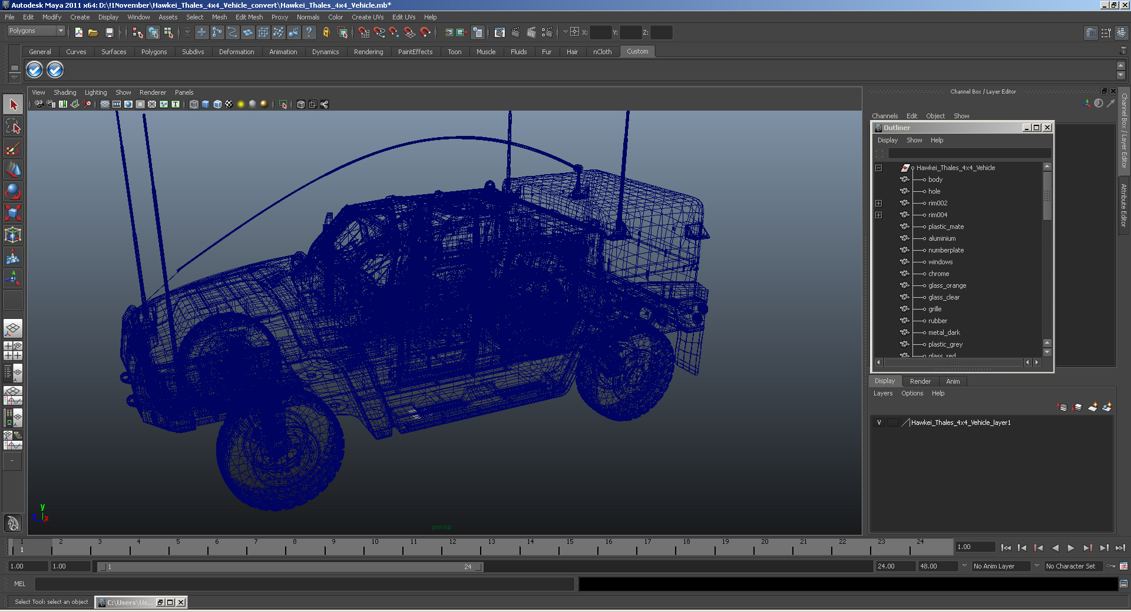This screenshot has height=612, width=1131.
Task: Enable smooth shade all blue cube
Action: pyautogui.click(x=206, y=104)
